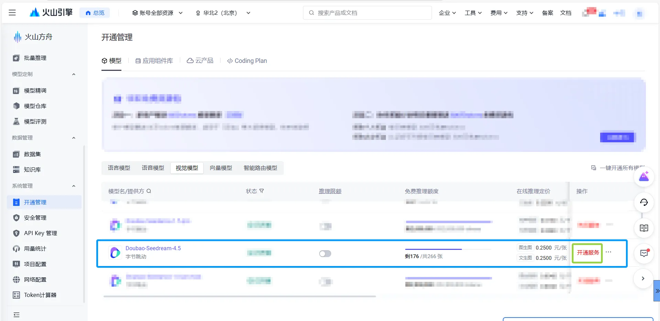Click the 火山引擎 logo
The width and height of the screenshot is (660, 321).
click(x=51, y=12)
